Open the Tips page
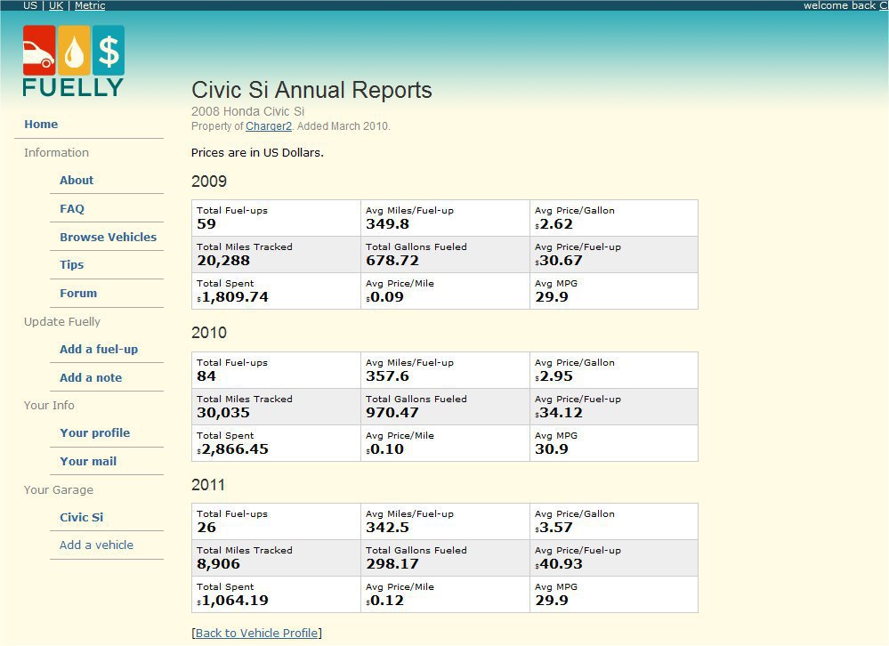This screenshot has height=646, width=889. coord(71,264)
